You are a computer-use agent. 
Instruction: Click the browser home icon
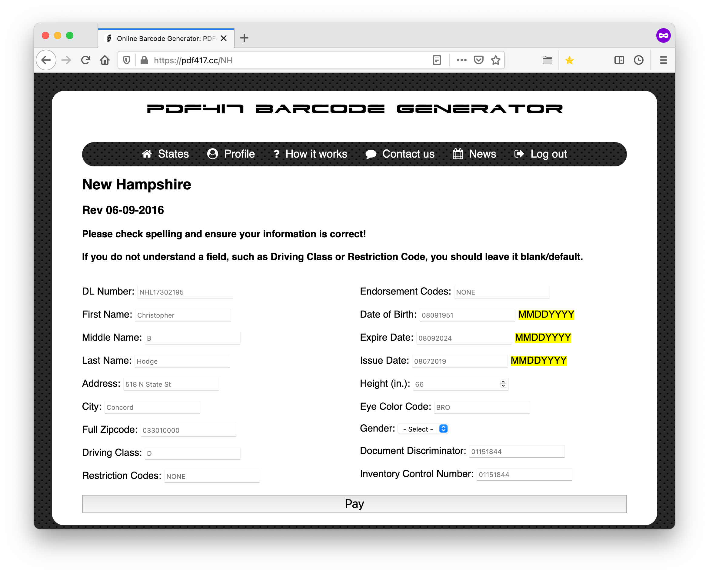(105, 60)
